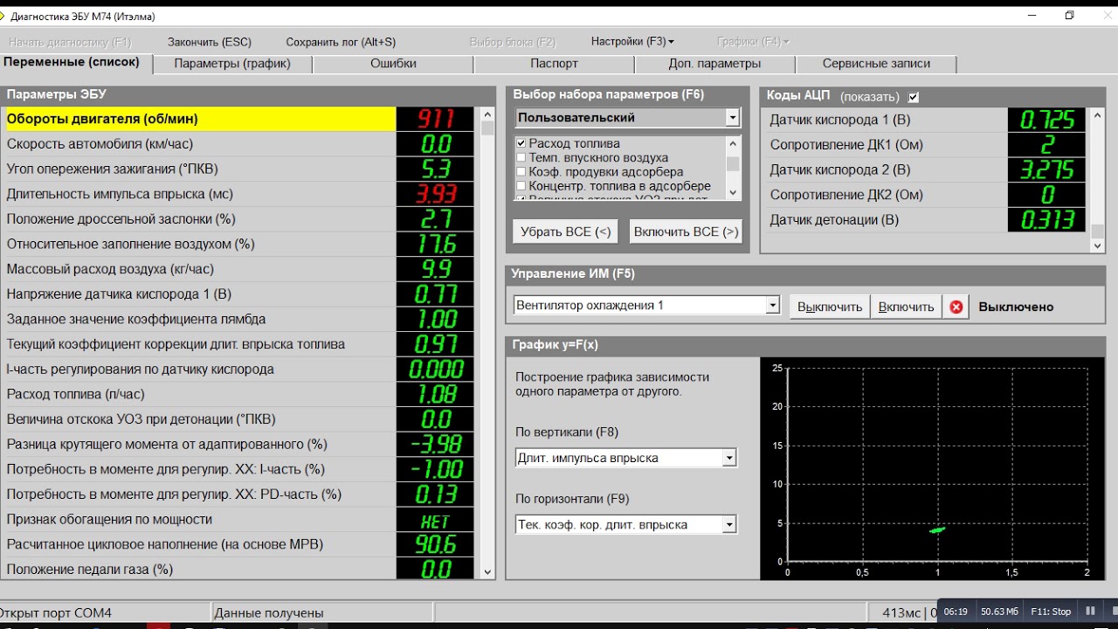1118x629 pixels.
Task: Click the red stop icon beside Включить
Action: pyautogui.click(x=956, y=307)
